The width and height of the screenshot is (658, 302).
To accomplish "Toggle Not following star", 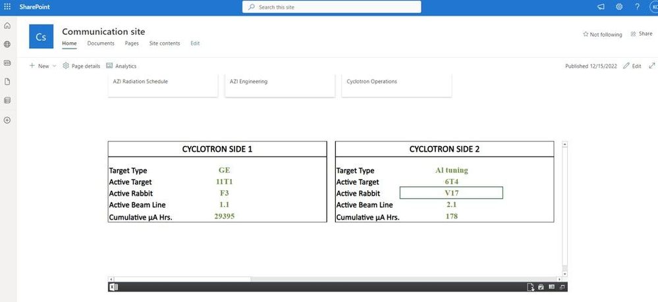I will (x=602, y=34).
